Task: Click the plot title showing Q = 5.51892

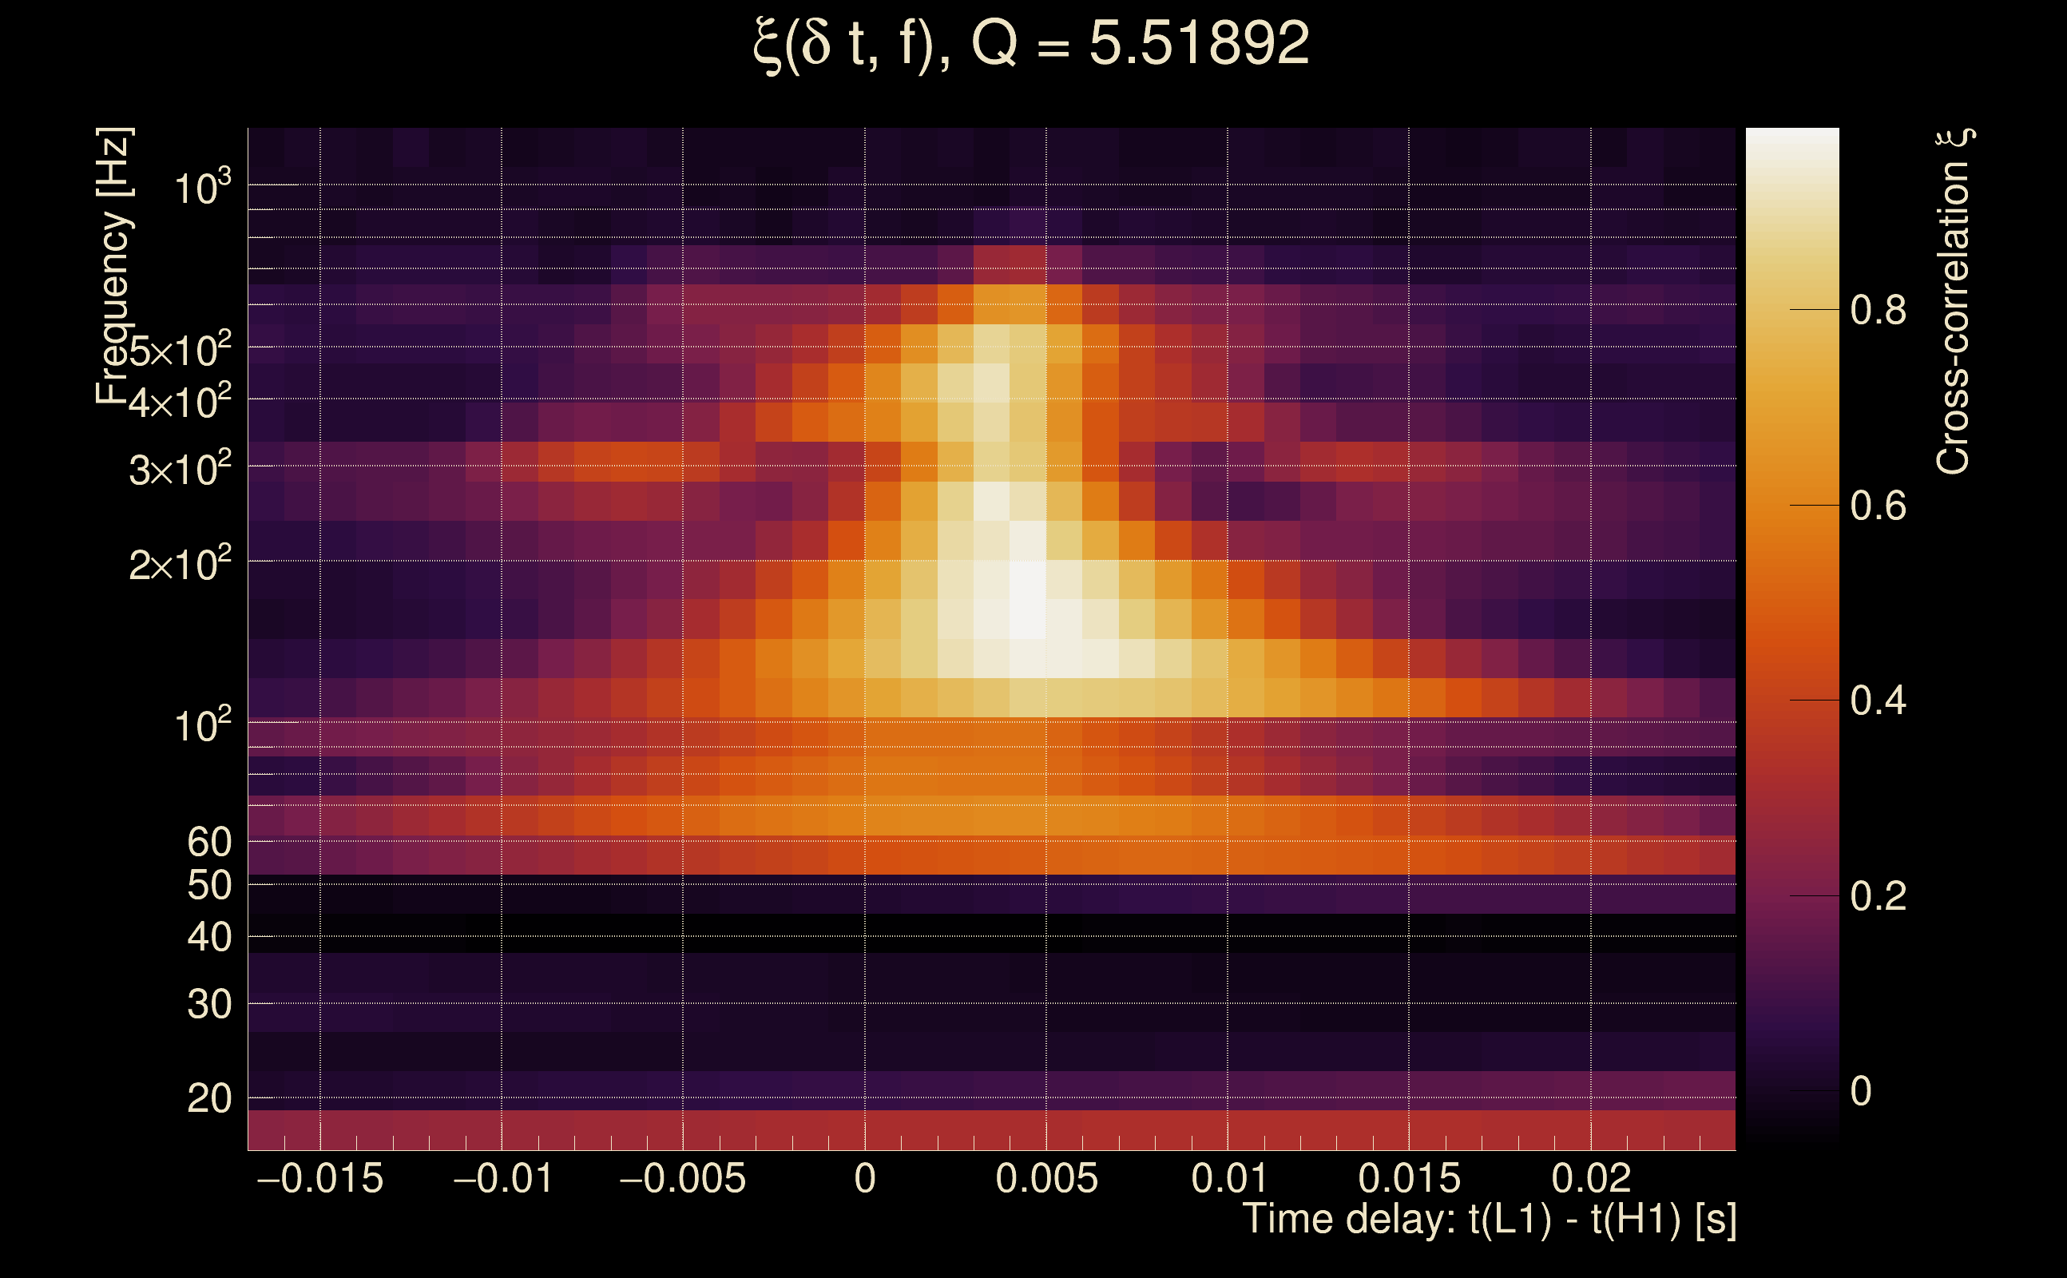Action: [1031, 44]
